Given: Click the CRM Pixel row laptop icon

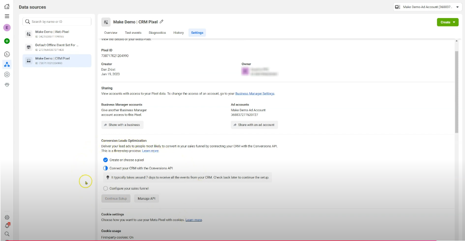Looking at the screenshot, I should click(x=29, y=61).
